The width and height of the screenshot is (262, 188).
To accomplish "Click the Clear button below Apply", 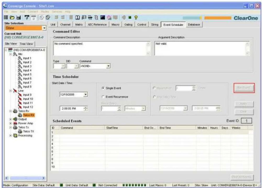I will (x=244, y=112).
